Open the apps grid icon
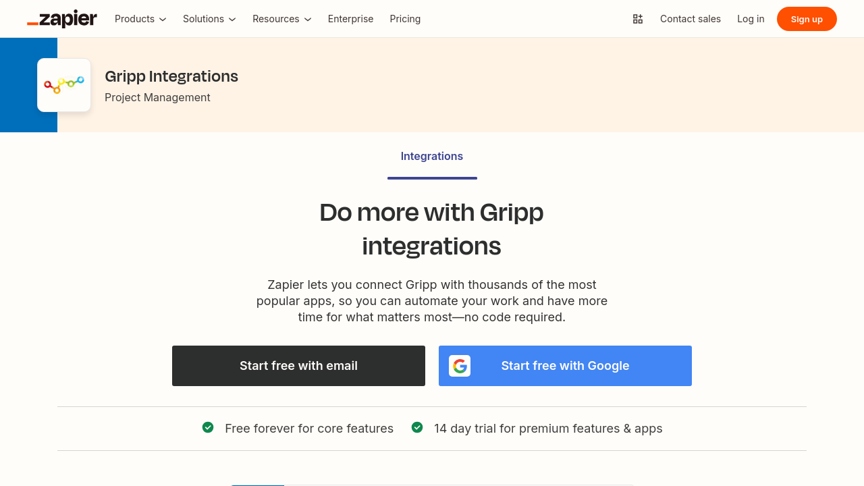Image resolution: width=864 pixels, height=486 pixels. [x=638, y=19]
